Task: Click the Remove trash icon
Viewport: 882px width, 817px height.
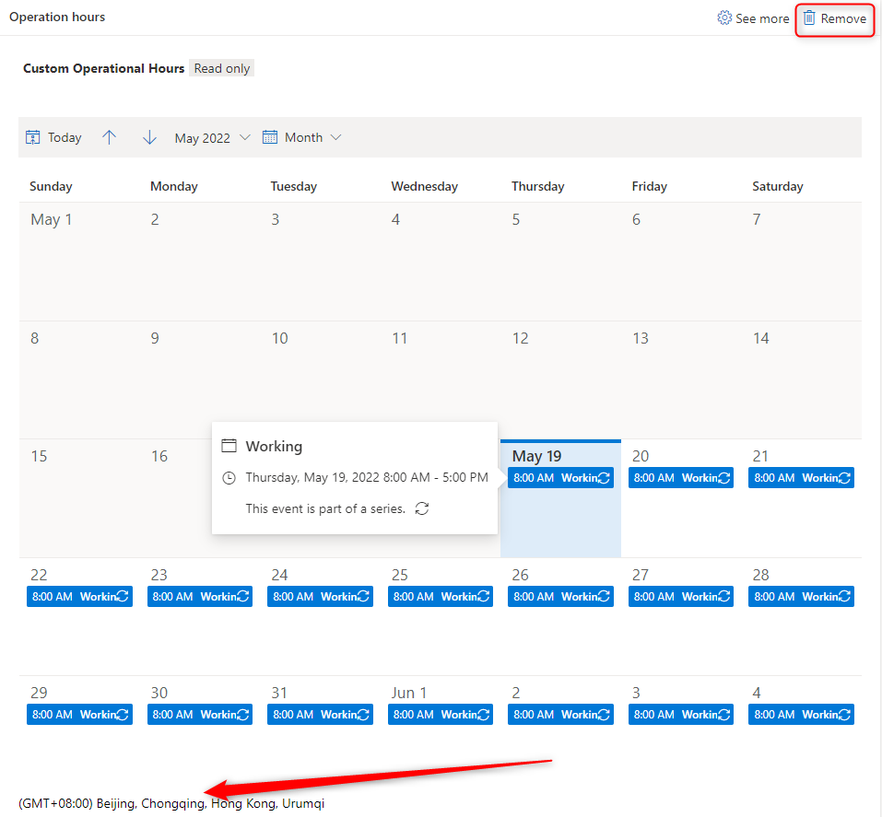Action: point(809,18)
